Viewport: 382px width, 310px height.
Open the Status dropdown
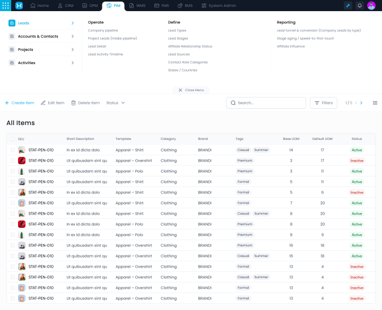115,103
